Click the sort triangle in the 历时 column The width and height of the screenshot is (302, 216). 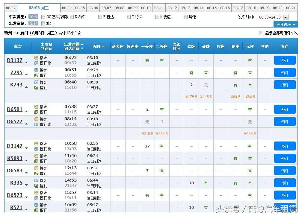click(103, 46)
